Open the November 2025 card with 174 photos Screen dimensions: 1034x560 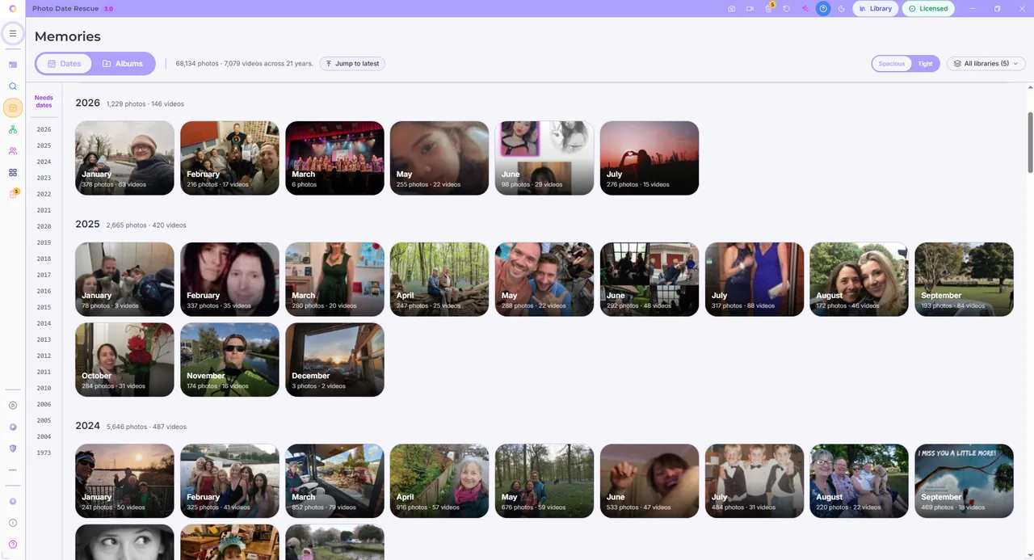pyautogui.click(x=229, y=360)
